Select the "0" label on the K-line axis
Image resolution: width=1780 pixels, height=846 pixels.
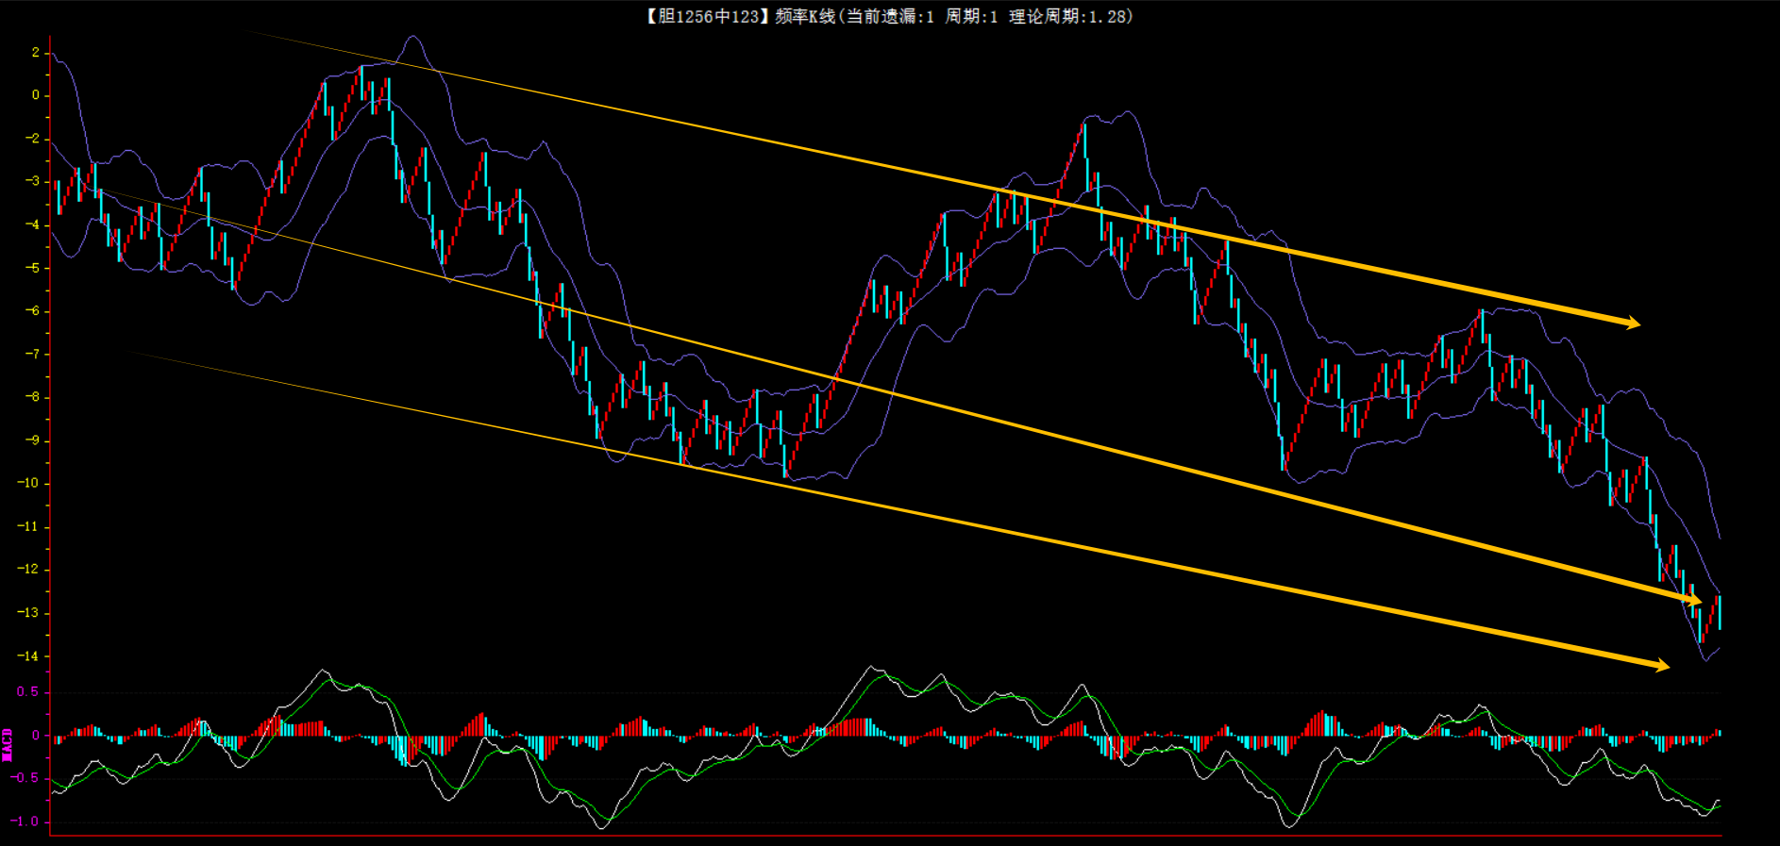[x=36, y=95]
